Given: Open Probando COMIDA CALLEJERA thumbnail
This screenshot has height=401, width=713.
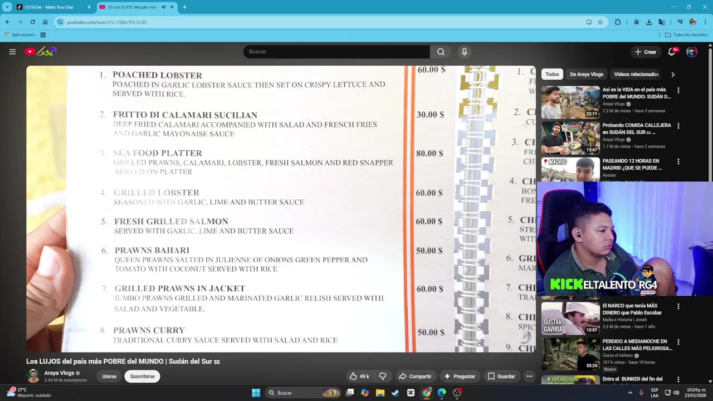Looking at the screenshot, I should pyautogui.click(x=570, y=138).
